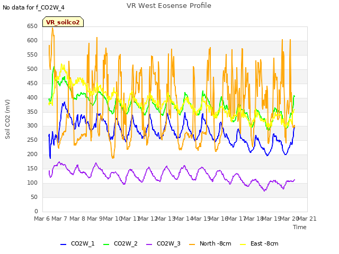Click the chart title VR West Eosense Profile
The image size is (339, 254).
pyautogui.click(x=169, y=6)
